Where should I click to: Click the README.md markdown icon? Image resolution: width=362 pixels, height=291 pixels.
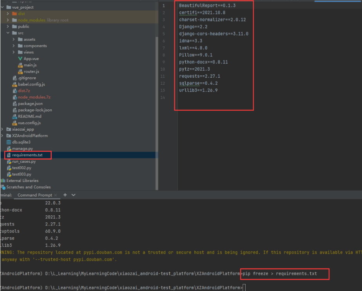click(x=15, y=116)
